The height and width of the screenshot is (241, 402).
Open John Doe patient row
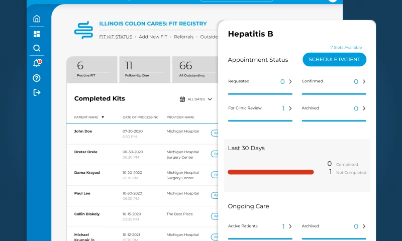83,131
